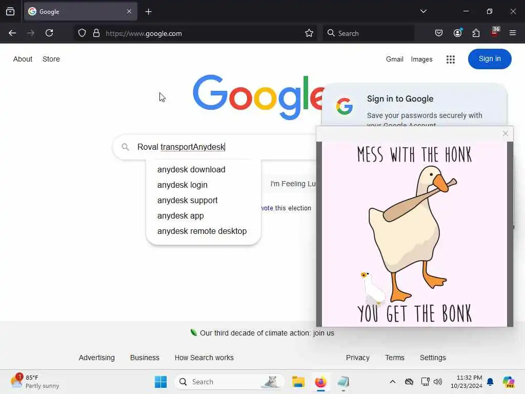
Task: Click the magnifier icon in Google search box
Action: [x=125, y=147]
